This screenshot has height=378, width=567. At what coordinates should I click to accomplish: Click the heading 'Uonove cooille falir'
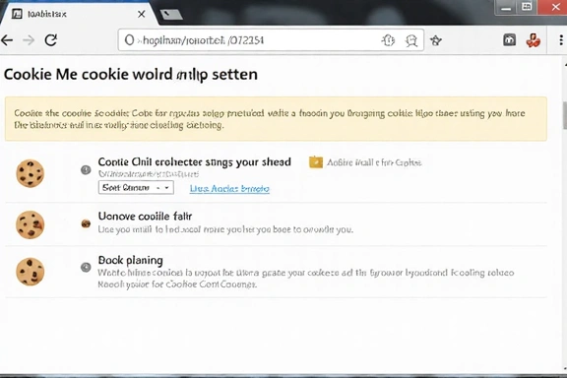[x=145, y=217]
